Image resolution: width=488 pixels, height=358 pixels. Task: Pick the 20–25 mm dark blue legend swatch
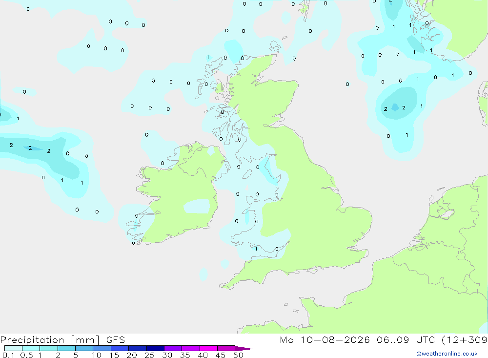point(138,348)
